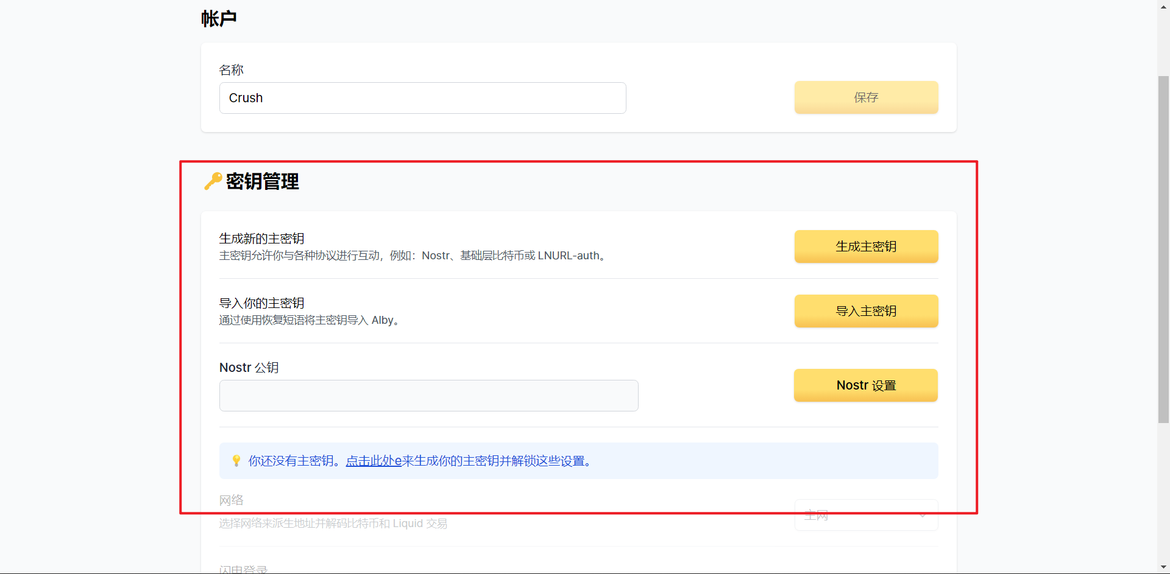Screen dimensions: 1170x574
Task: Click the 密钥管理 heading text
Action: click(262, 181)
